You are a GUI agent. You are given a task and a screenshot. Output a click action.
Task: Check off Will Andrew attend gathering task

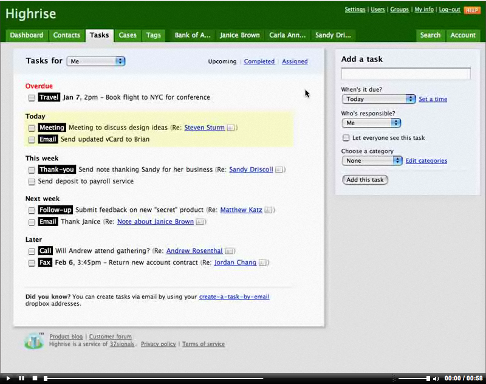coord(32,252)
